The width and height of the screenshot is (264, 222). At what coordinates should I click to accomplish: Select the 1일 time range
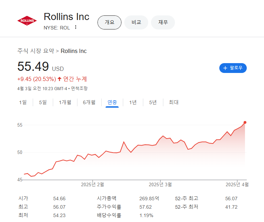pyautogui.click(x=23, y=102)
